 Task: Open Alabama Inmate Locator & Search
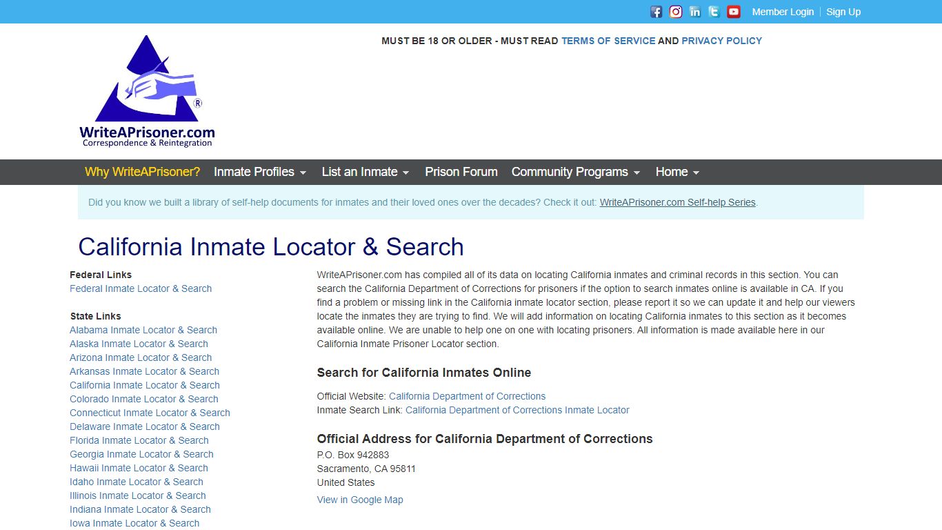coord(143,330)
